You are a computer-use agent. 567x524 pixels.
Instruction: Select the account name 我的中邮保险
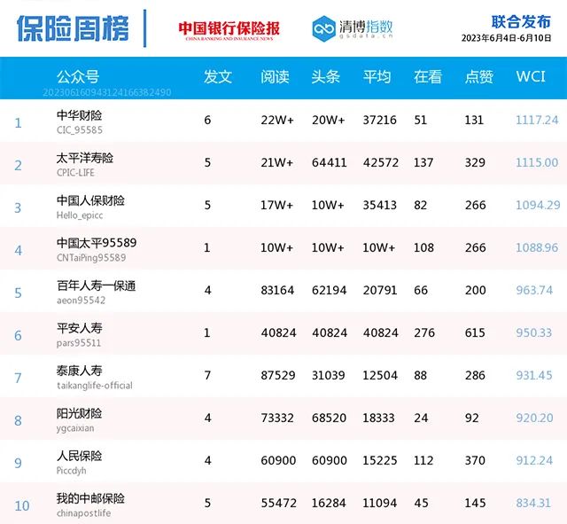(x=90, y=498)
